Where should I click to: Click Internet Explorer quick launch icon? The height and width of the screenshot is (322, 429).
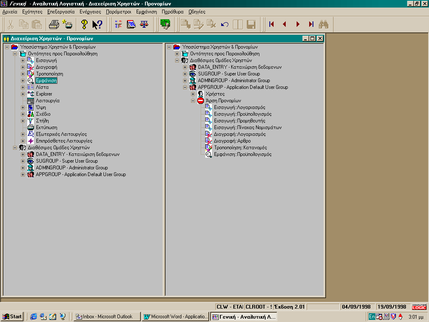pos(34,317)
